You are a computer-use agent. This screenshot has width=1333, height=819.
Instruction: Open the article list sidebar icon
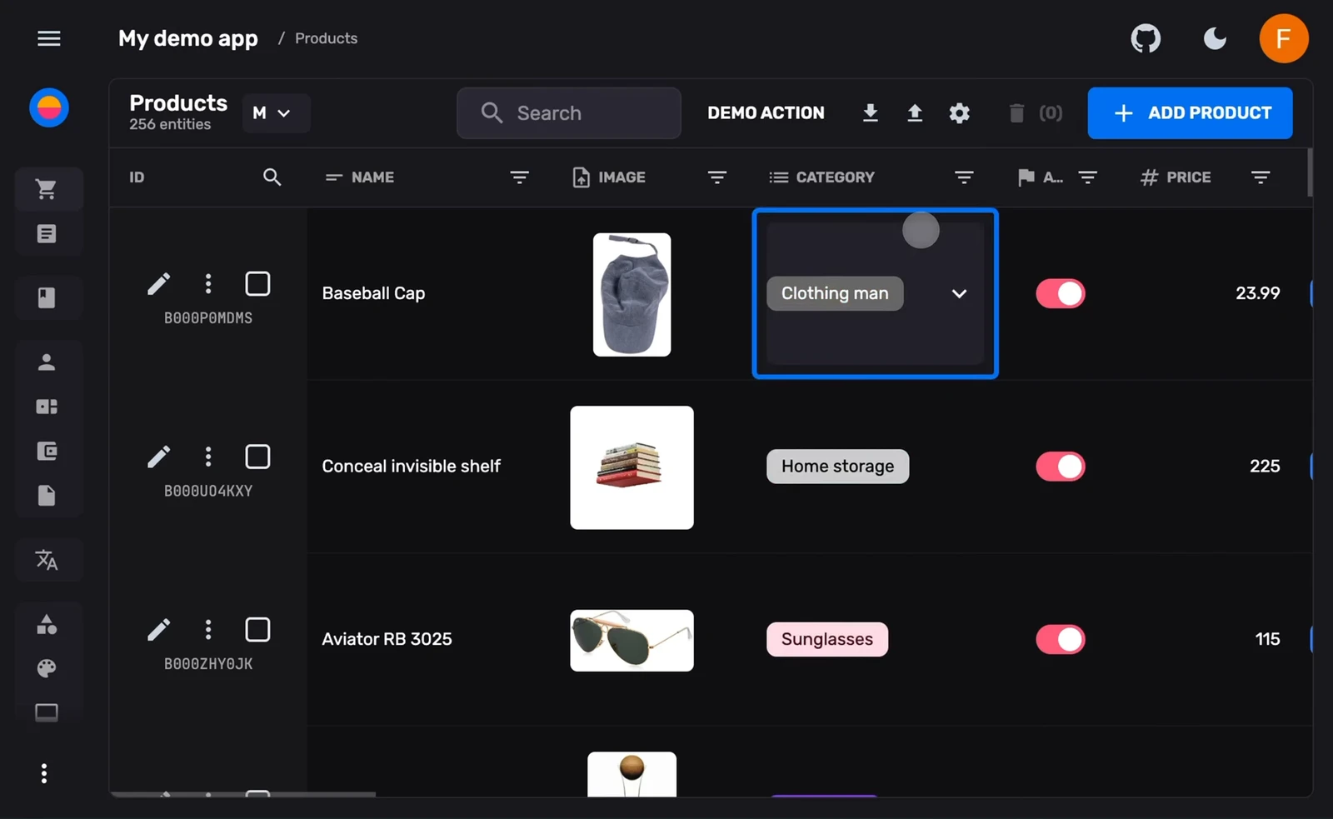[x=47, y=234]
